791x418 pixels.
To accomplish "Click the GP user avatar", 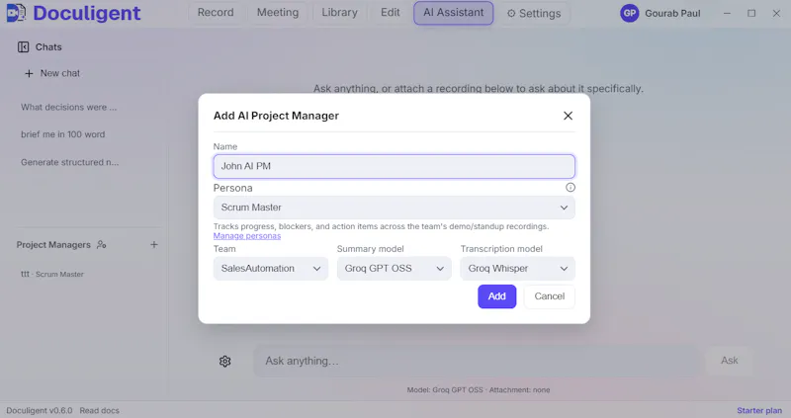I will (630, 13).
